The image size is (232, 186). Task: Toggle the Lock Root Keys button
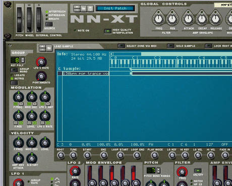pos(208,46)
